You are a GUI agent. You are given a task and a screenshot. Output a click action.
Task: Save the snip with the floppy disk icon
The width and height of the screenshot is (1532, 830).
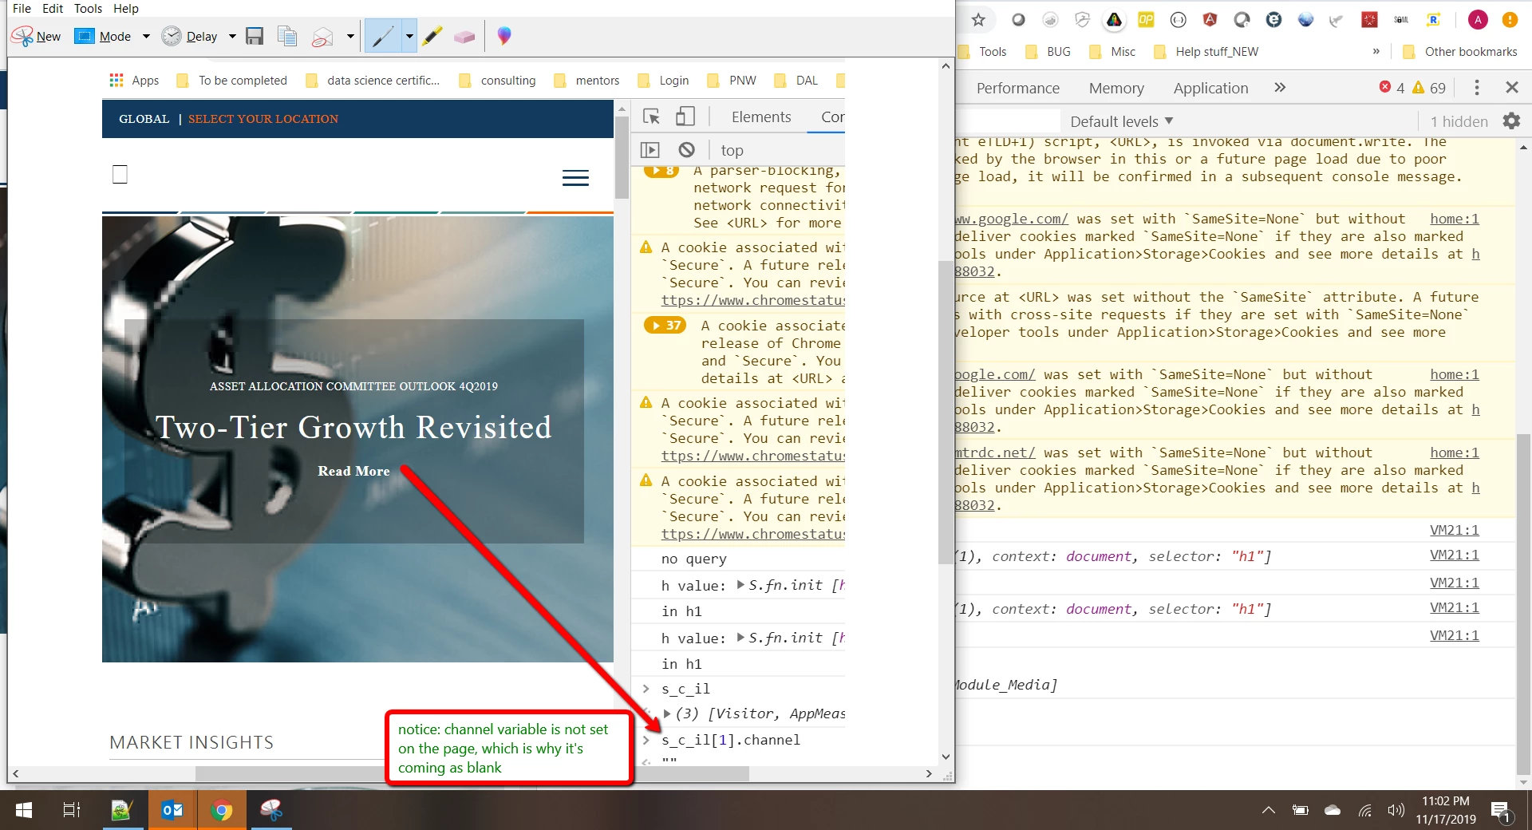(255, 37)
